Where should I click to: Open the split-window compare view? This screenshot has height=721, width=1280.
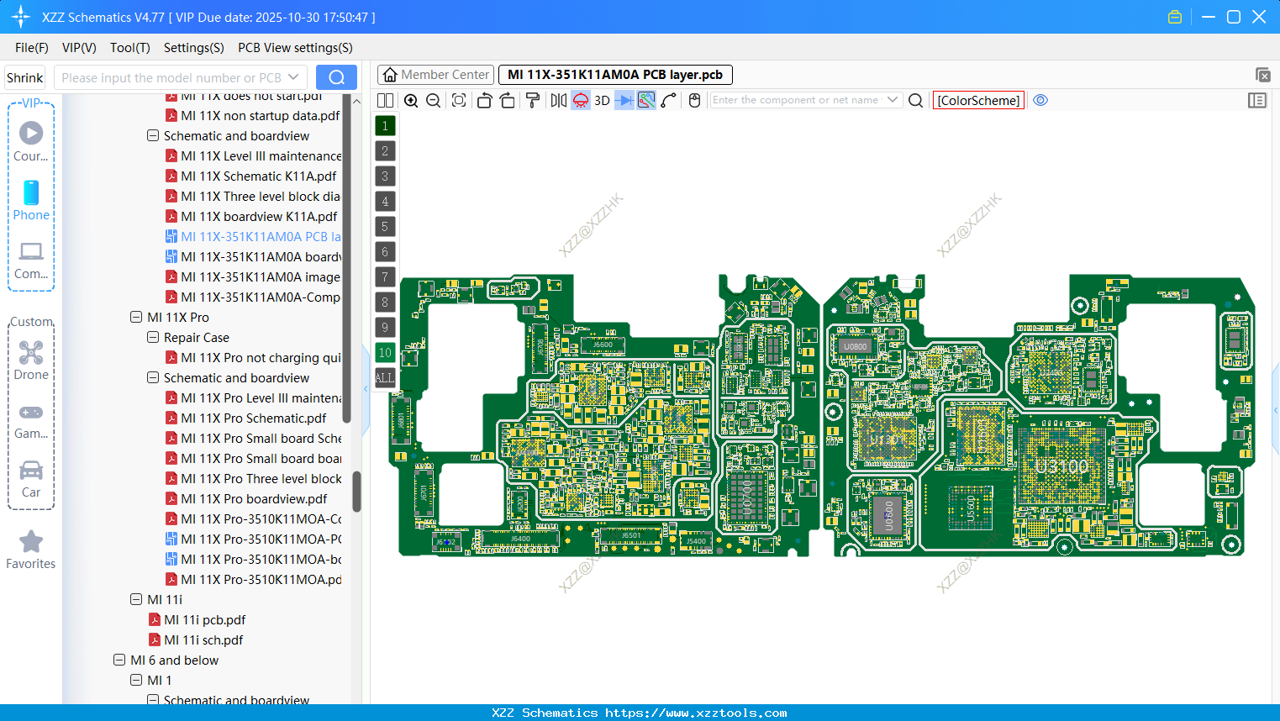point(384,100)
